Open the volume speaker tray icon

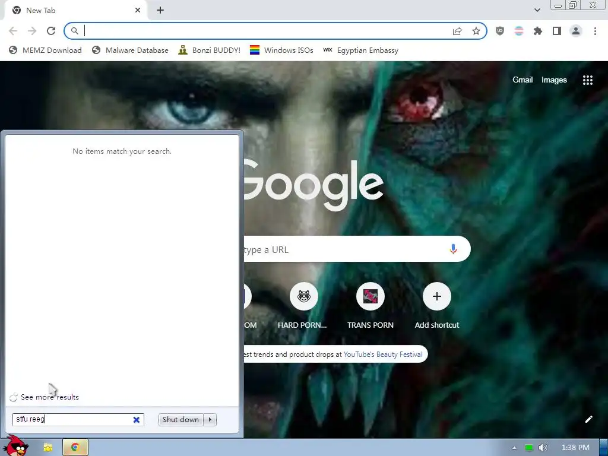point(543,448)
